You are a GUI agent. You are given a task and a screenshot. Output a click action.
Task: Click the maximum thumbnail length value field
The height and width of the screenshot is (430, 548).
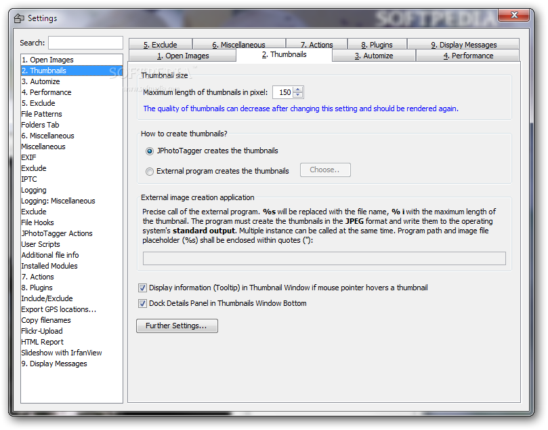click(283, 92)
